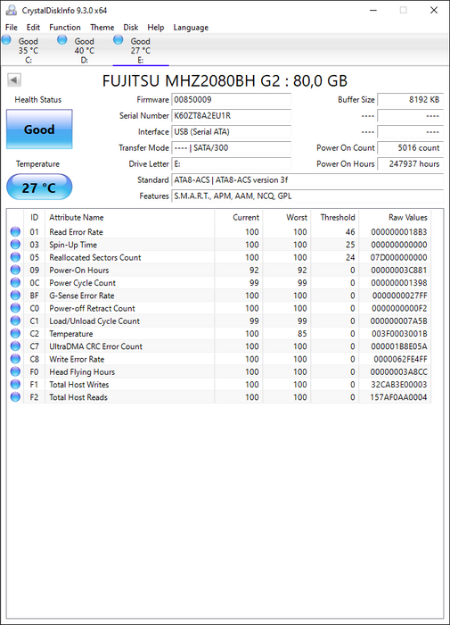Click raw value 000000001398 for Power Cycle Count
The width and height of the screenshot is (450, 625).
click(x=399, y=283)
